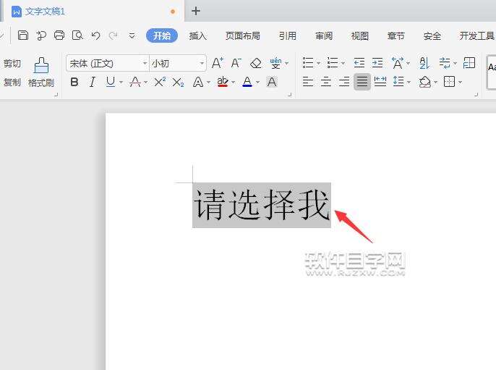Clear formatting with the eraser icon
This screenshot has width=496, height=370.
point(256,64)
